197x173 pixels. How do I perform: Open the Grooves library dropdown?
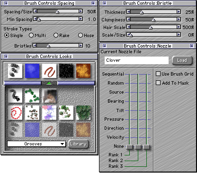coord(36,144)
